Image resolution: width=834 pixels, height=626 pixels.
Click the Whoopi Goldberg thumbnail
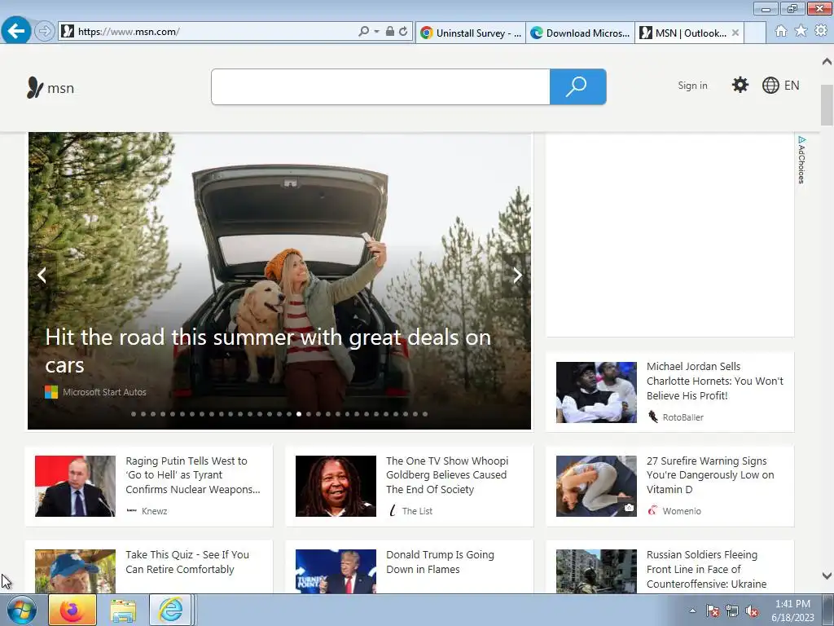tap(336, 486)
